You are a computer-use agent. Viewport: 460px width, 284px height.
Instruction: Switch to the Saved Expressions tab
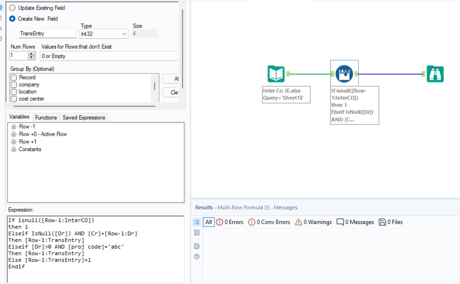(x=83, y=117)
